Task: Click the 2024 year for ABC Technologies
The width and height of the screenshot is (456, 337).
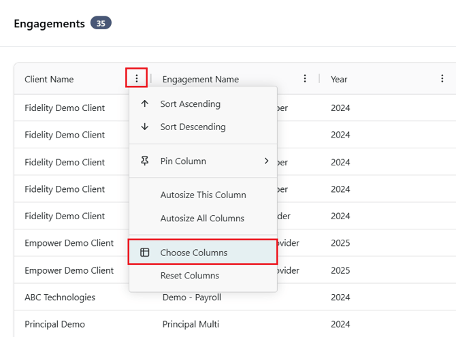Action: pos(340,297)
